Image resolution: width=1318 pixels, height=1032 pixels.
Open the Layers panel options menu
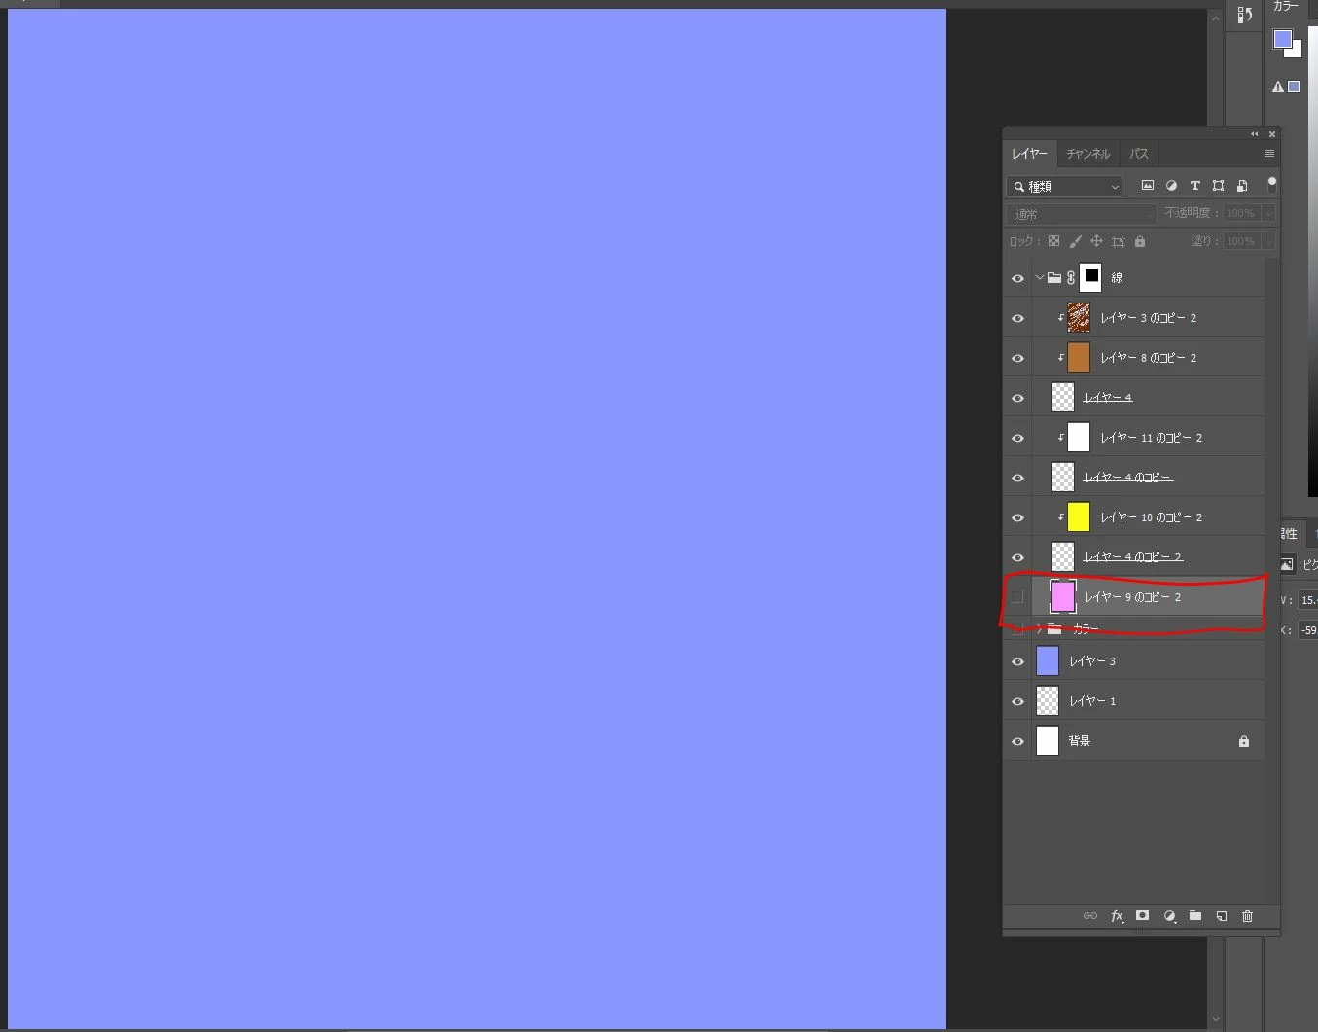[1269, 154]
